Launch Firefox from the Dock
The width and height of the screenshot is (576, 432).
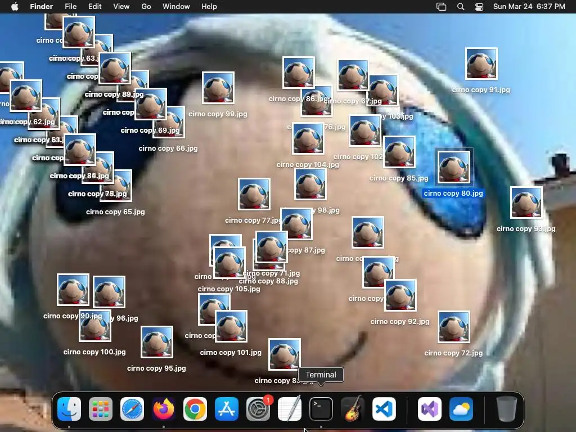point(164,409)
